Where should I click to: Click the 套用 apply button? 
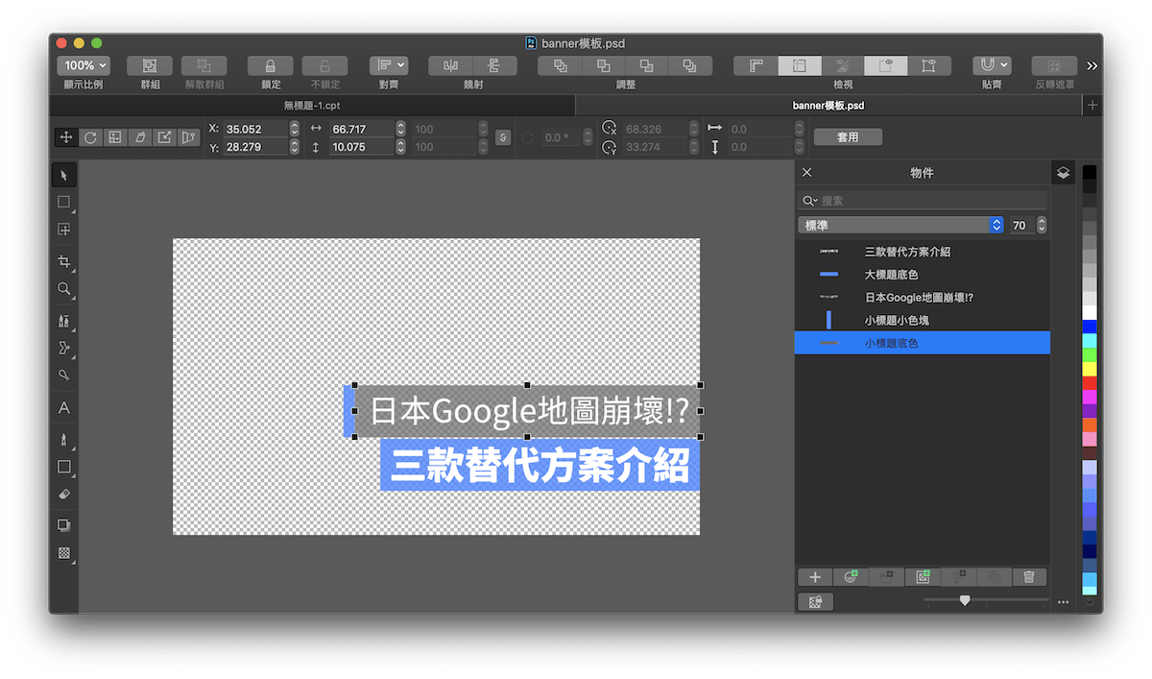tap(848, 137)
